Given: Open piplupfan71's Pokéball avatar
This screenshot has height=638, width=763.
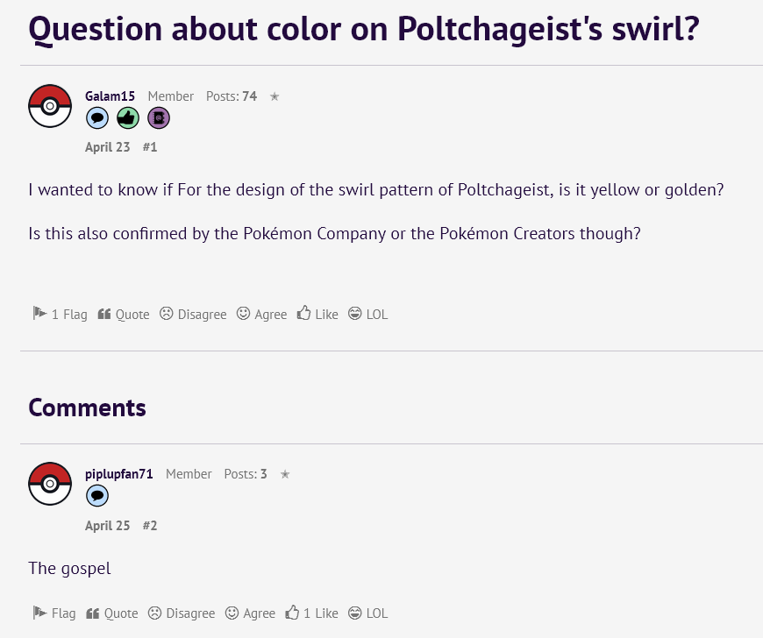Looking at the screenshot, I should [50, 484].
